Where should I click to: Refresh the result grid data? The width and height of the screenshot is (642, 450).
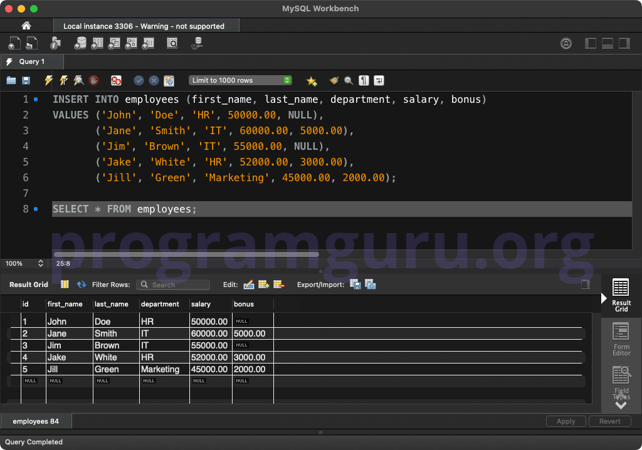click(x=82, y=284)
